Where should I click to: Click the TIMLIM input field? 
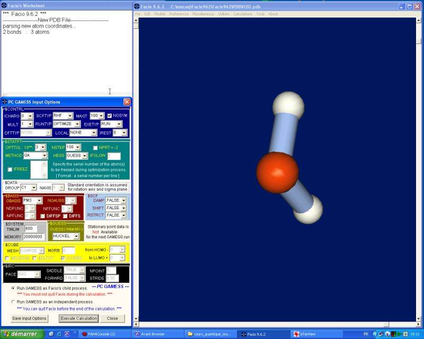click(x=31, y=229)
